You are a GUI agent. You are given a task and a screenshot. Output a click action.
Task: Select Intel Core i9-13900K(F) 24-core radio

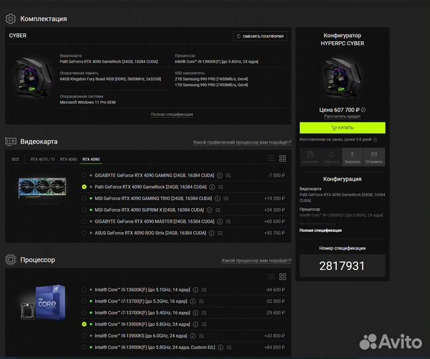click(x=84, y=324)
